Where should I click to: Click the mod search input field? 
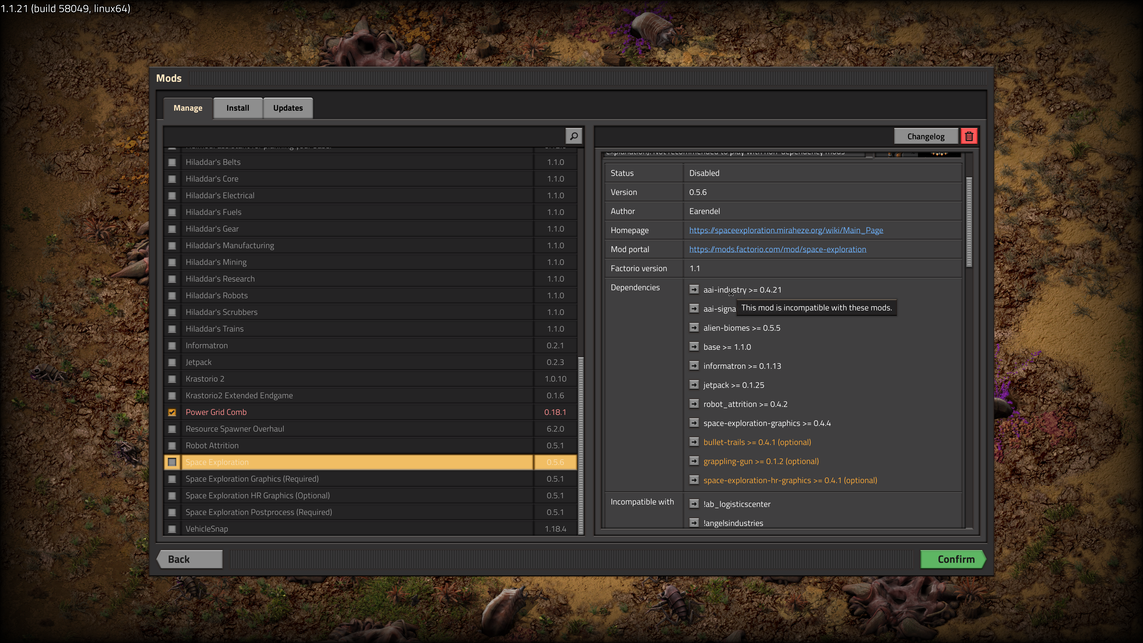click(364, 136)
